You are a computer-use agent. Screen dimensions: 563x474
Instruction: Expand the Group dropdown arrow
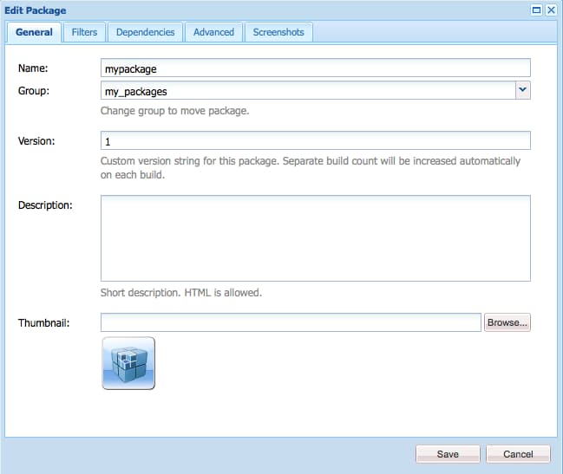[x=523, y=90]
